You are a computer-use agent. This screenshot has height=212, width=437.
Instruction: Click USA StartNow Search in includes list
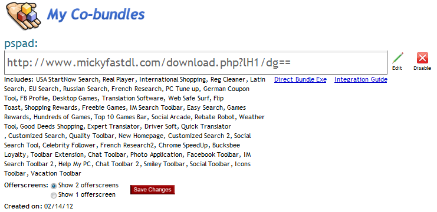[67, 79]
